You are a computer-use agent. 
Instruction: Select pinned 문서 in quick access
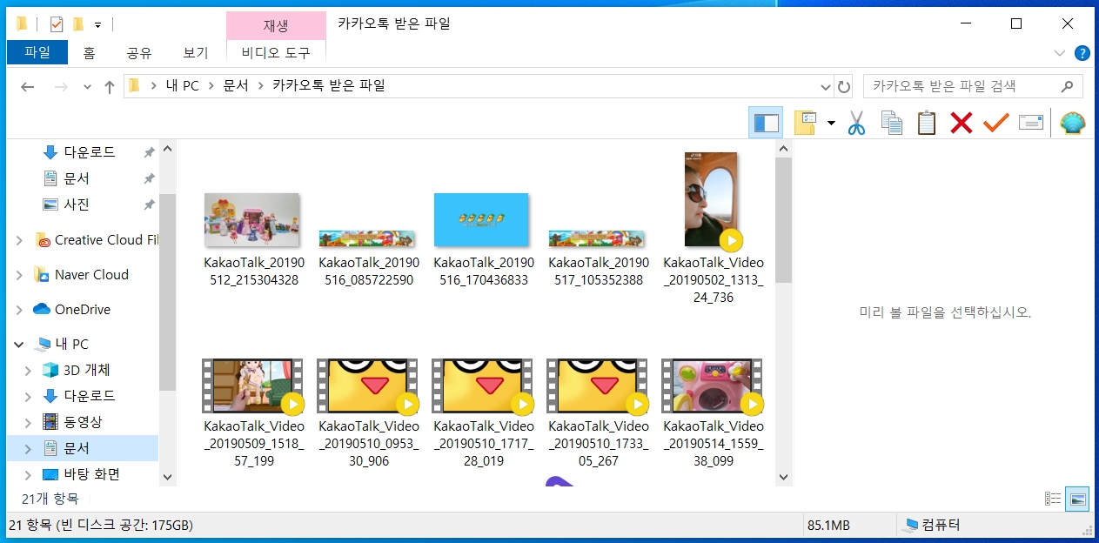tap(77, 178)
